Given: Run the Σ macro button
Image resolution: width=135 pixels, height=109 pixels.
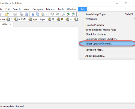Looking at the screenshot, I should [x=9, y=19].
